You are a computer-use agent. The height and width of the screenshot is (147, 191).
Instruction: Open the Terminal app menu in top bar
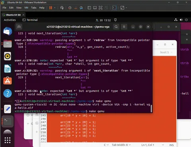point(30,20)
